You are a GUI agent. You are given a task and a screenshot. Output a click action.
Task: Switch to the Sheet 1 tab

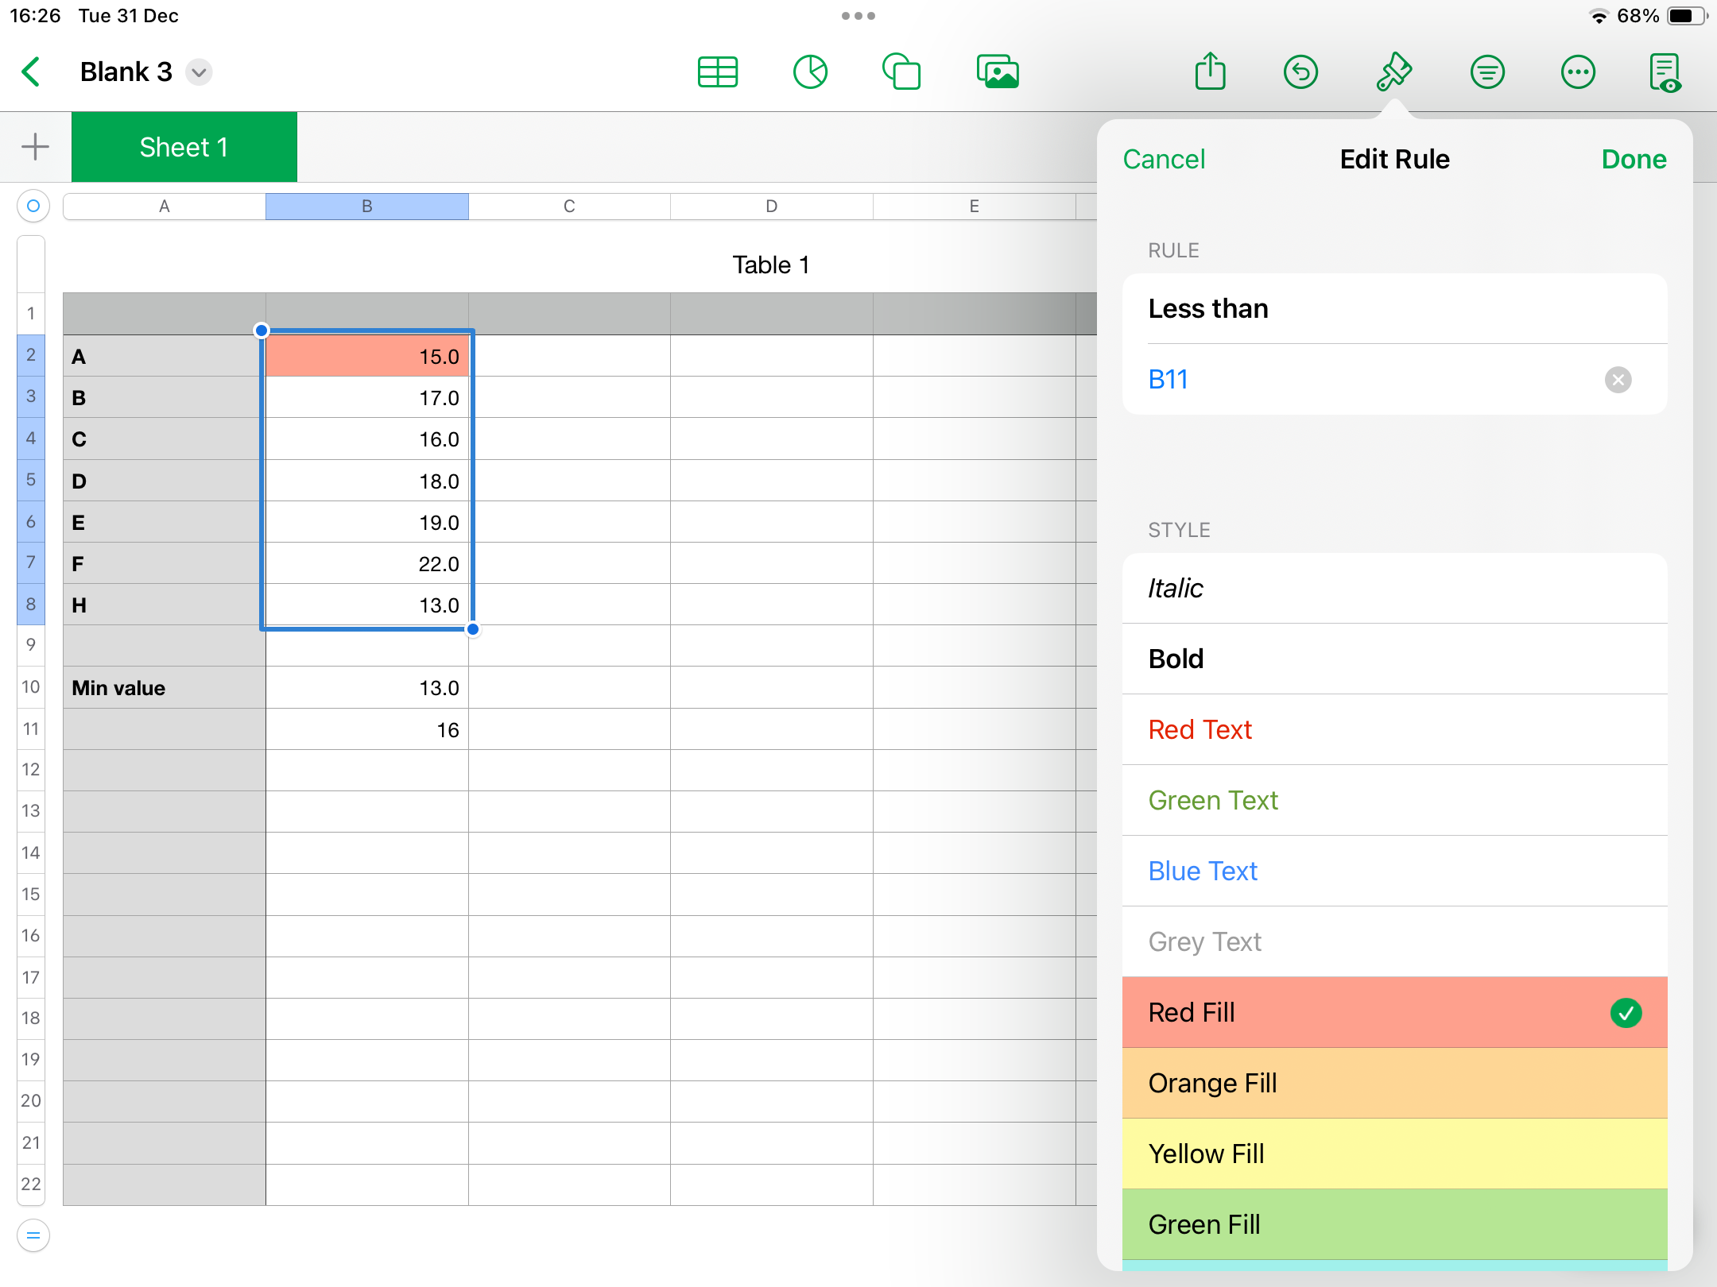[184, 147]
